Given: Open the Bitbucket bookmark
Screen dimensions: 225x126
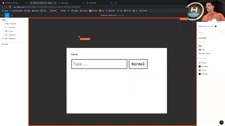Looking at the screenshot, I should point(110,11).
